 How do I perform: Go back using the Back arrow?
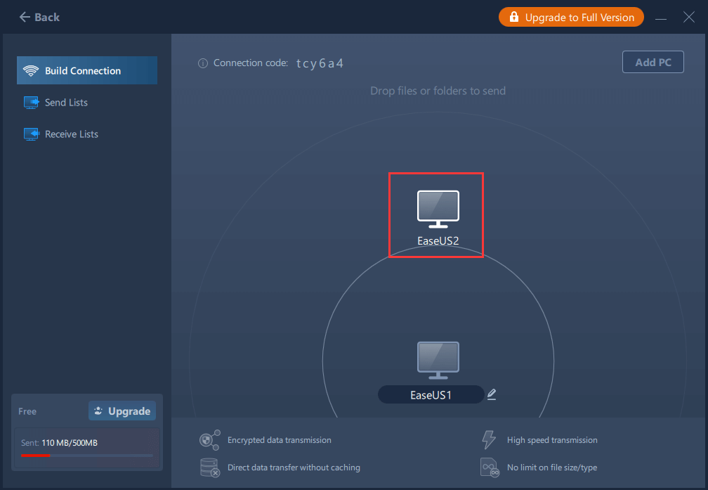click(39, 17)
